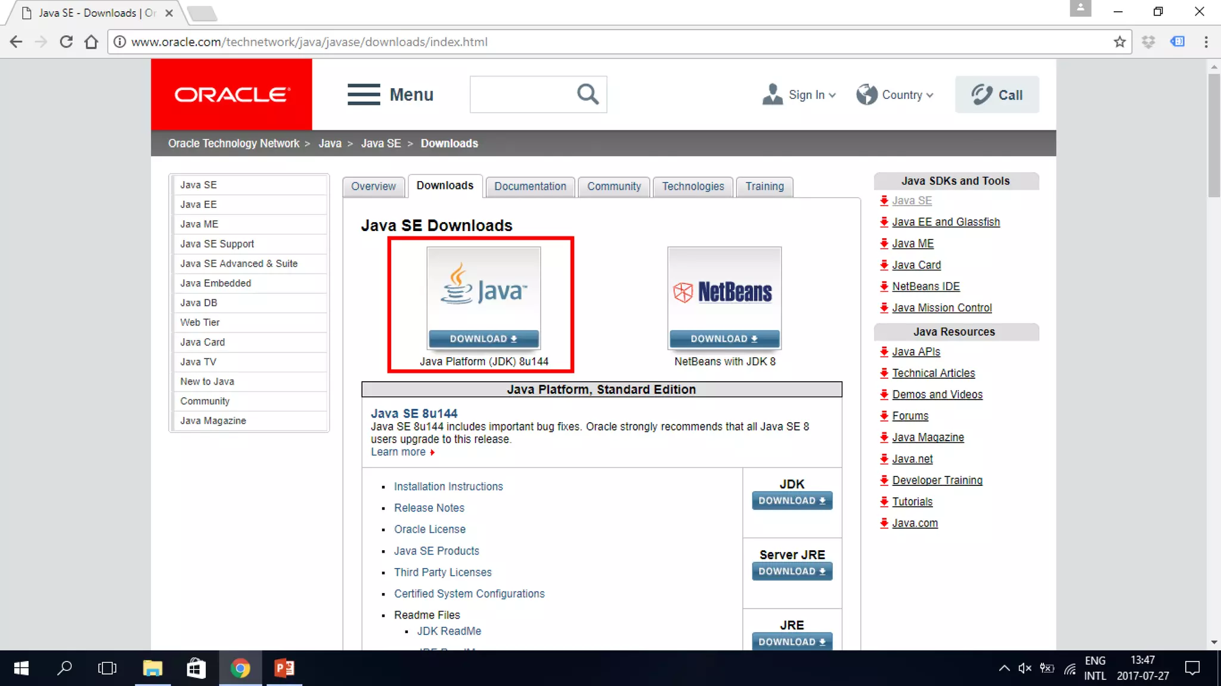Open Java EE and Glassfish link
The image size is (1221, 686).
pos(946,222)
